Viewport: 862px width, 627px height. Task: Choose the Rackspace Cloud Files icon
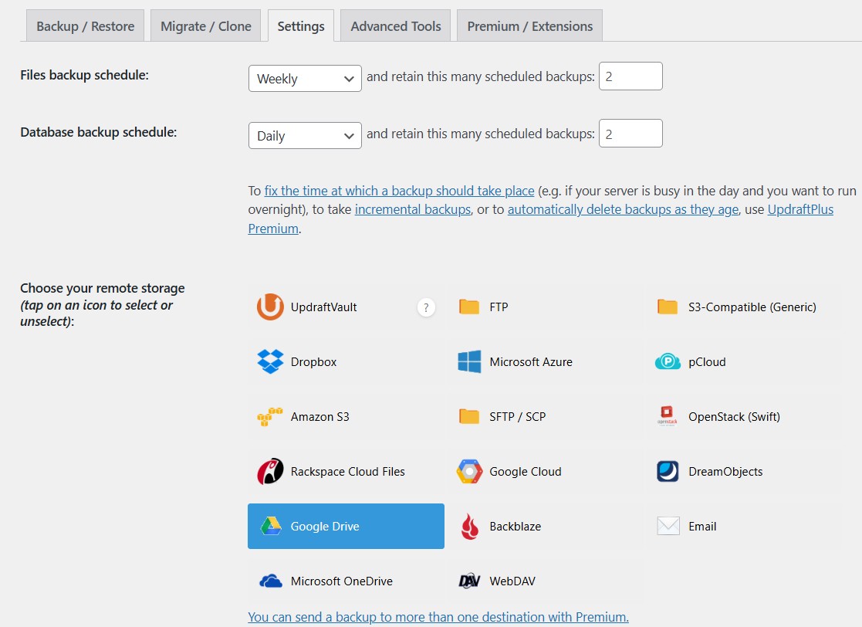pyautogui.click(x=270, y=471)
